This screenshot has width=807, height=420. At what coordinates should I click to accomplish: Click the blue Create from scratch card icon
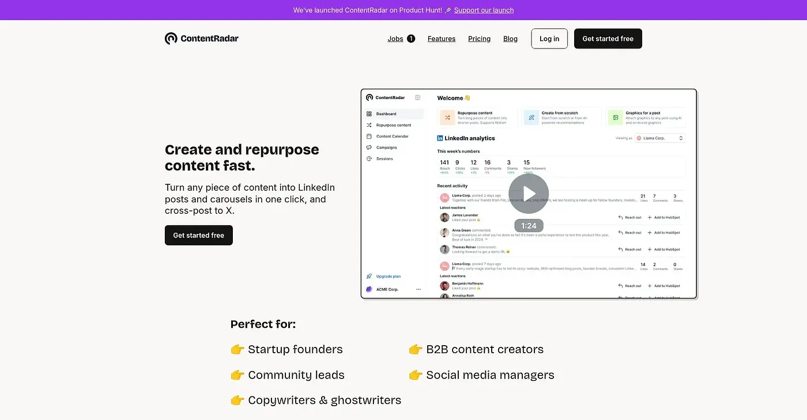point(531,117)
